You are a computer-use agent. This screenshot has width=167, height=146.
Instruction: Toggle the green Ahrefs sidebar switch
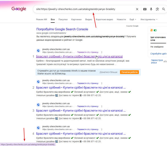tap(155, 31)
